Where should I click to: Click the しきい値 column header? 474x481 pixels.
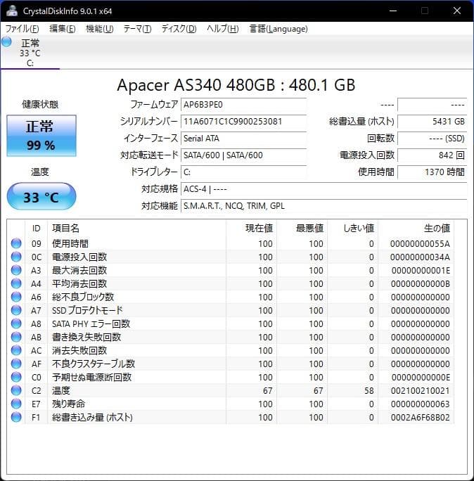pyautogui.click(x=353, y=229)
